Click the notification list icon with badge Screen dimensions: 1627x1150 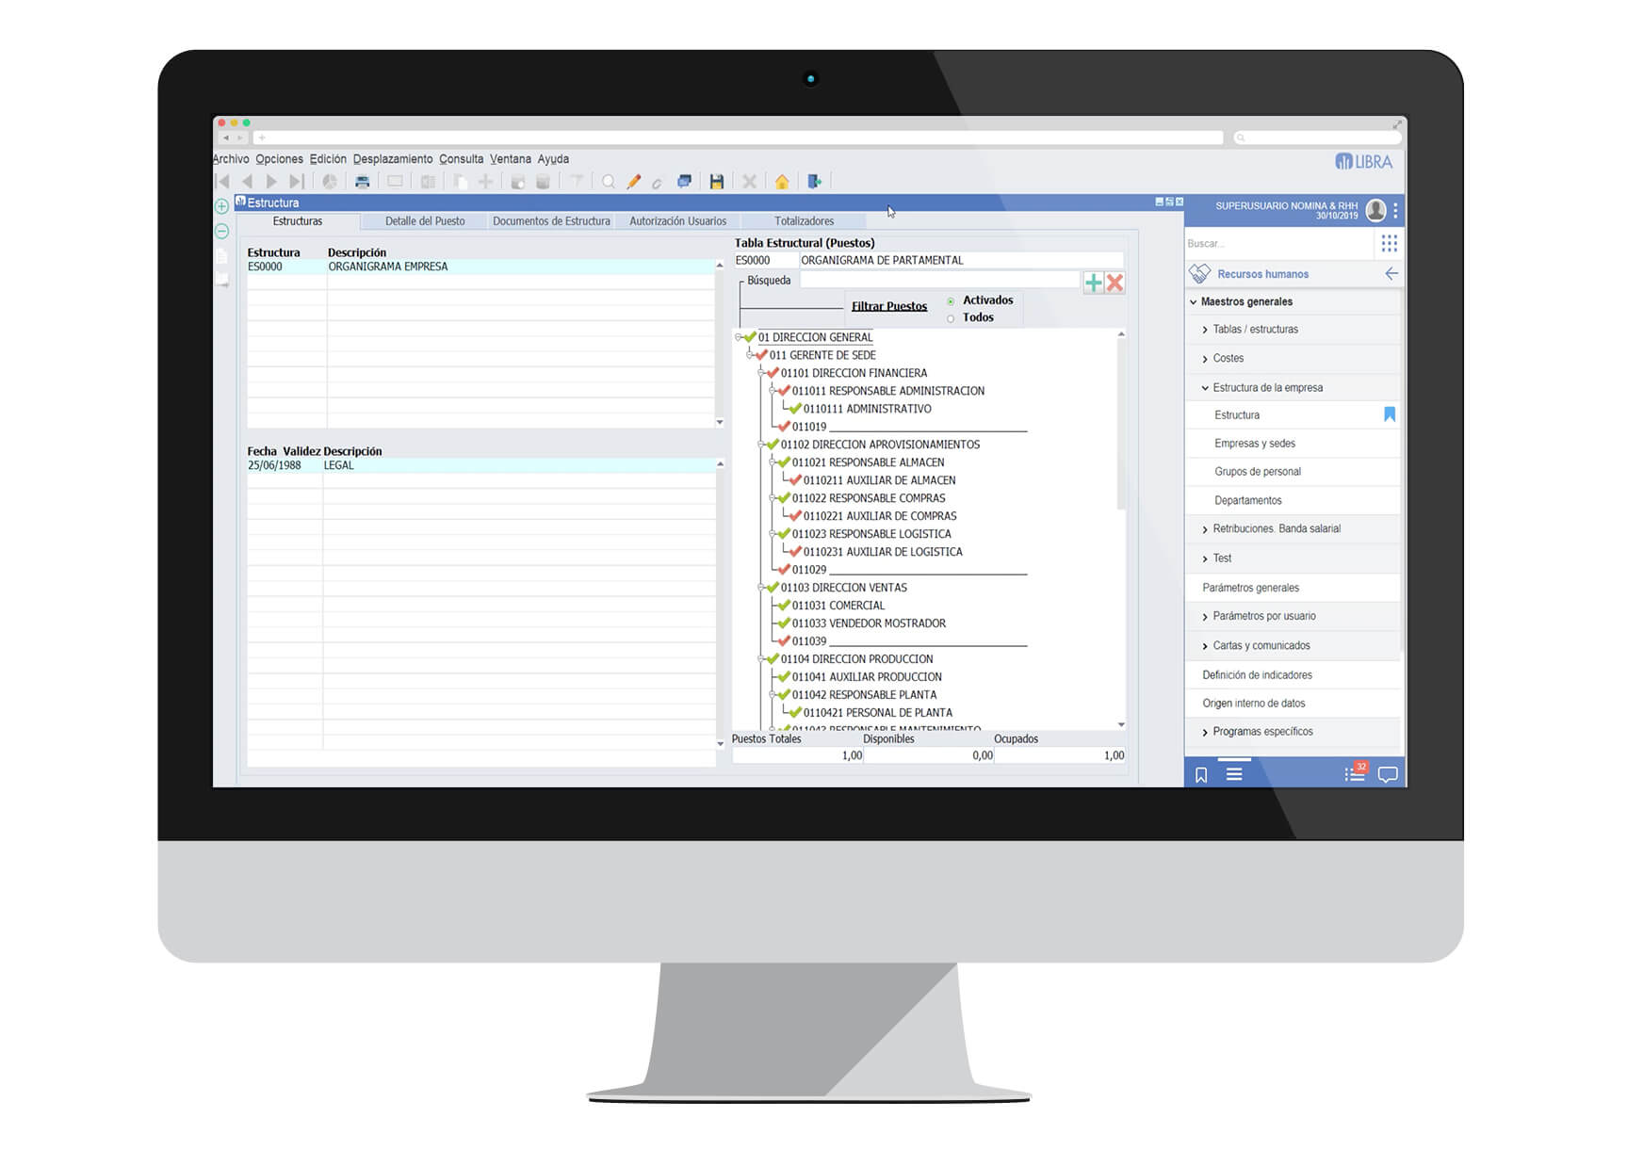pyautogui.click(x=1355, y=774)
